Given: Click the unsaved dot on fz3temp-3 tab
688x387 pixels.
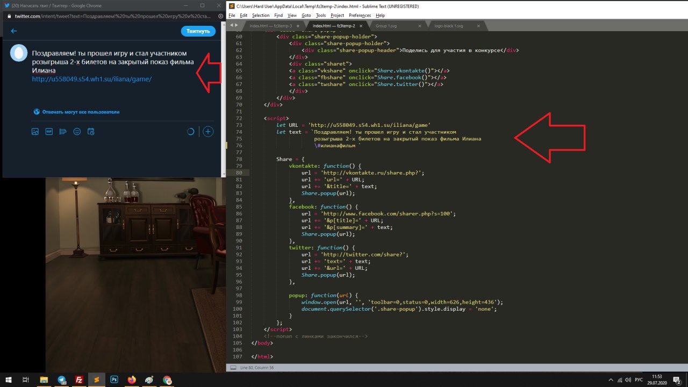Looking at the screenshot, I should [x=297, y=26].
